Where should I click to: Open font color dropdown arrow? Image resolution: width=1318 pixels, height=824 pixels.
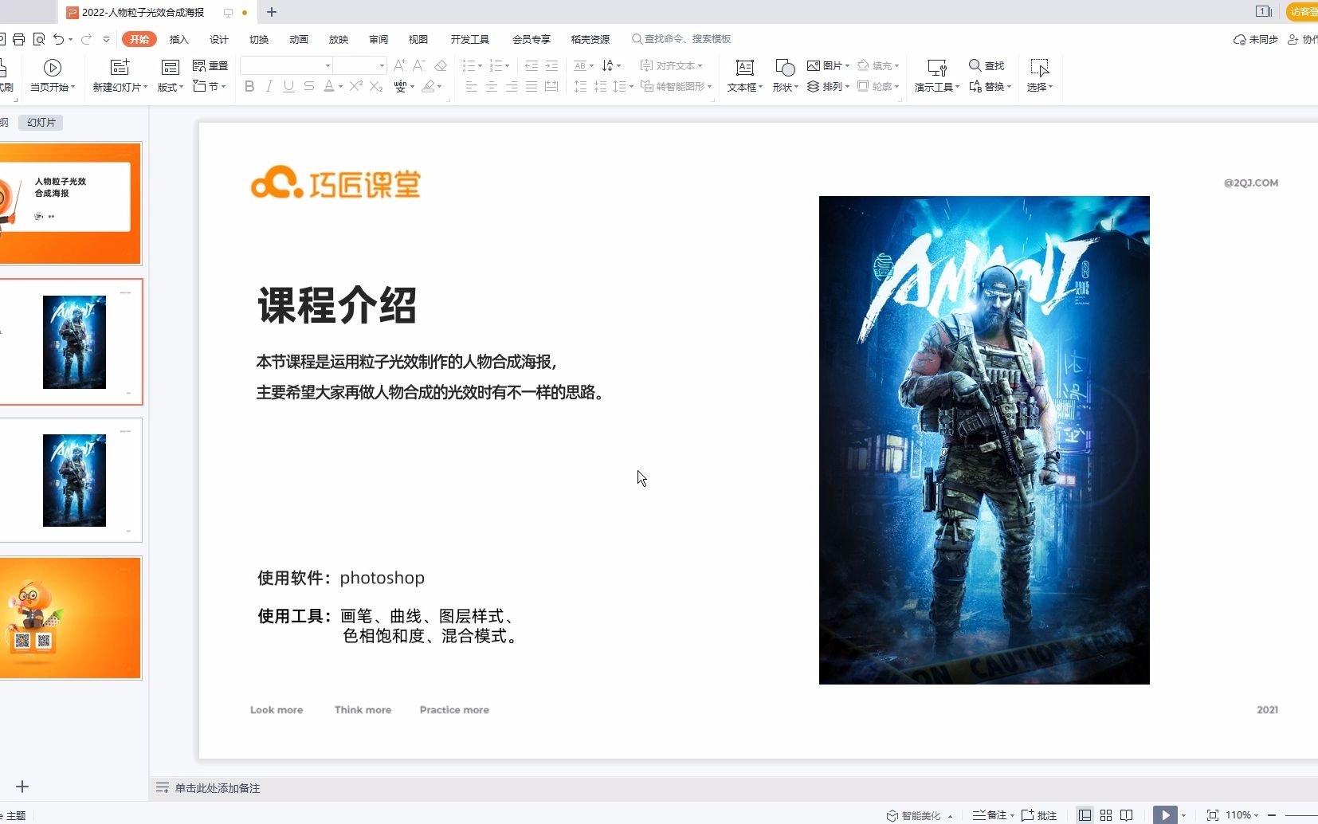coord(340,86)
